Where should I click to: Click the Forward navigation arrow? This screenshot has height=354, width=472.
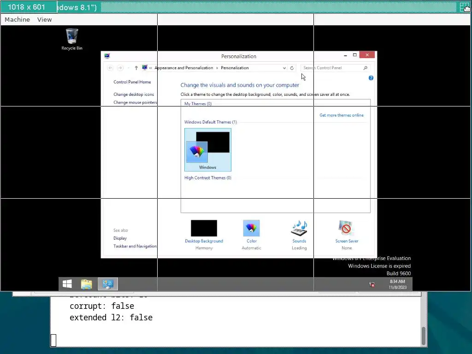(x=120, y=68)
